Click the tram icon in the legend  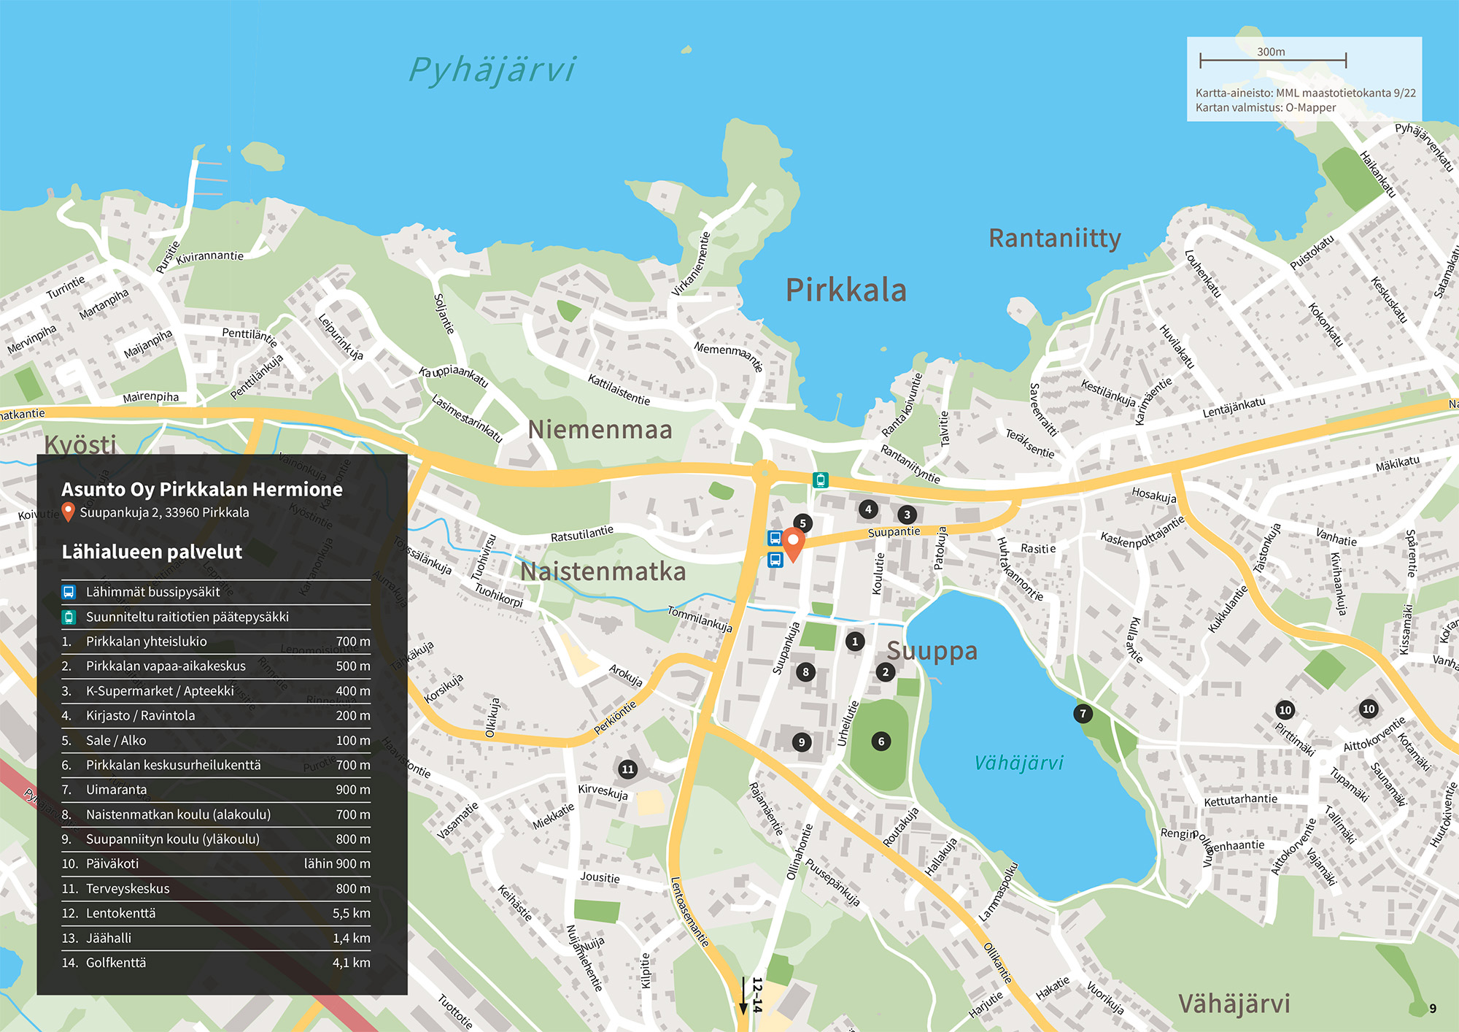click(x=69, y=617)
